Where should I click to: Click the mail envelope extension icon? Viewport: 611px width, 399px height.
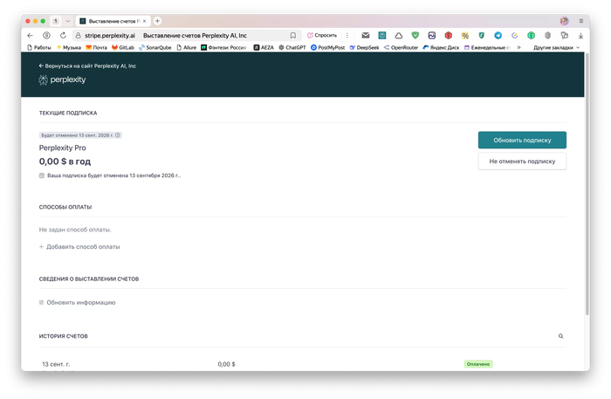click(366, 35)
